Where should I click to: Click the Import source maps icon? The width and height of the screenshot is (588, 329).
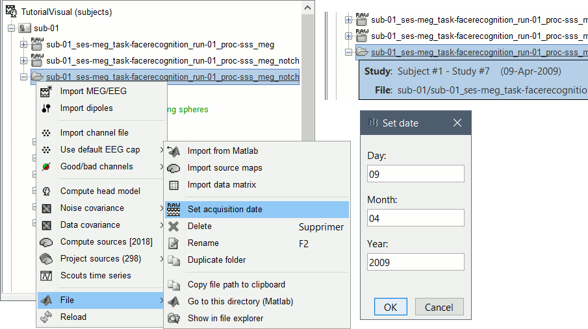(x=173, y=168)
